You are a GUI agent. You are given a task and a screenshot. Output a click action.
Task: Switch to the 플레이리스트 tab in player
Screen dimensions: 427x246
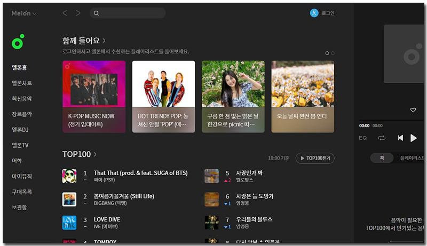412,158
